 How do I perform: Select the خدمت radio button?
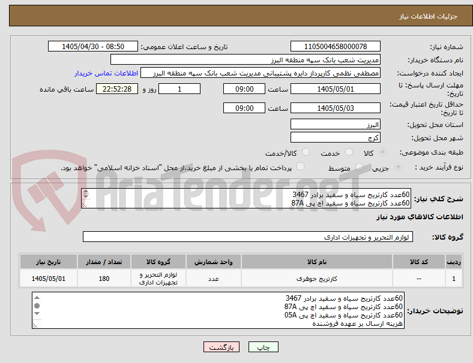349,152
